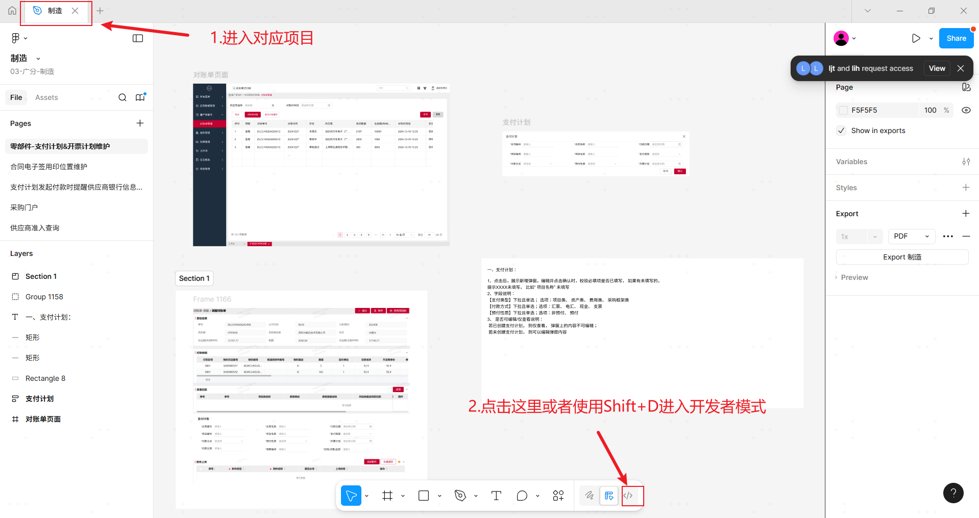Click the F5F5F5 page color swatch

(x=843, y=110)
